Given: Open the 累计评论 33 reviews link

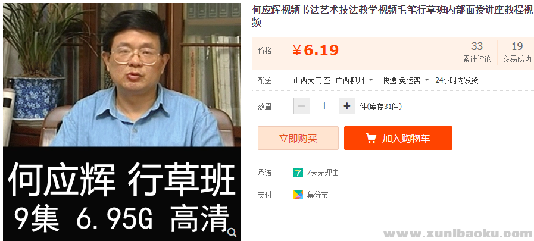Looking at the screenshot, I should [477, 53].
